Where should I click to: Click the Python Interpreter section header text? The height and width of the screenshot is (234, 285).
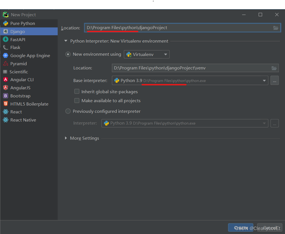coord(119,41)
